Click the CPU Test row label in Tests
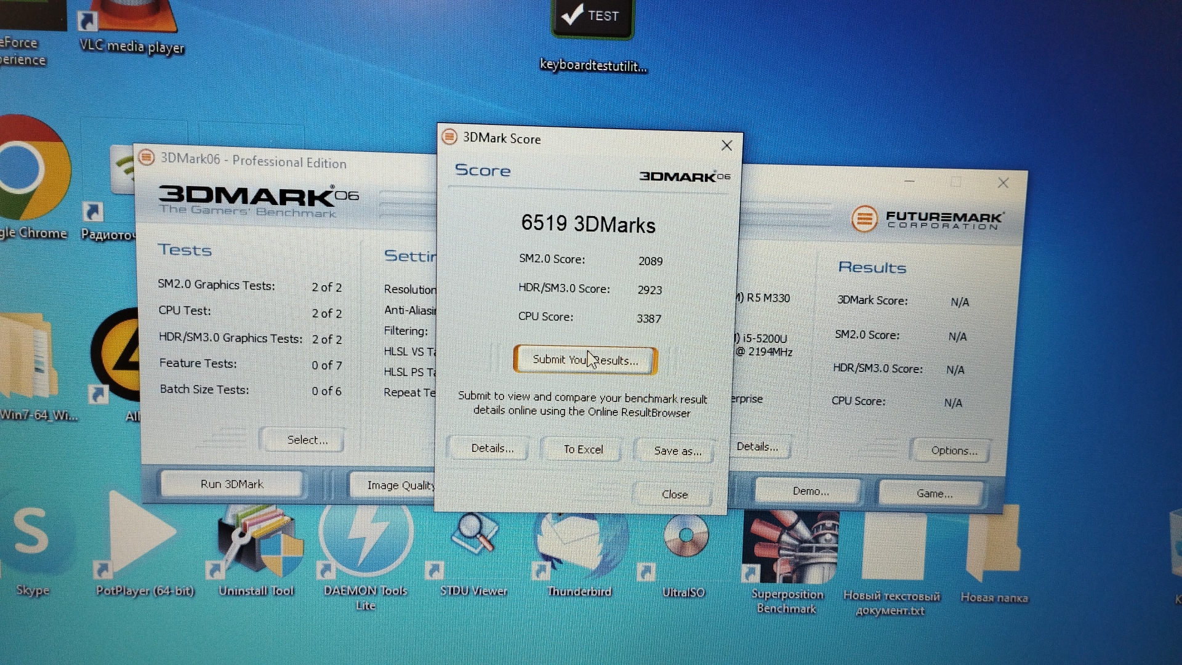 tap(185, 310)
